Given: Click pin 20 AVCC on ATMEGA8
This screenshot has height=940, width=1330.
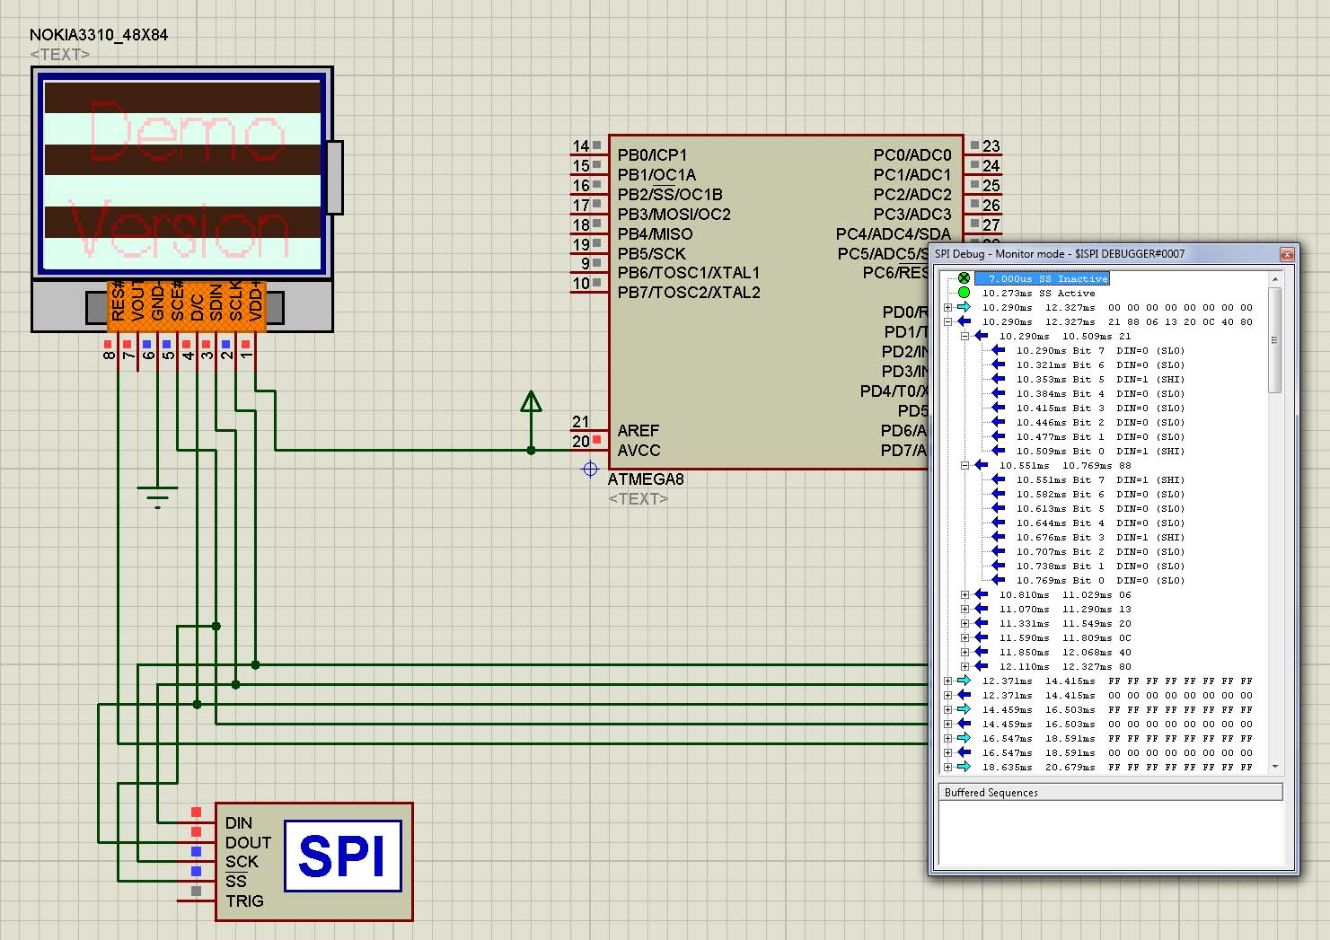Looking at the screenshot, I should point(588,450).
